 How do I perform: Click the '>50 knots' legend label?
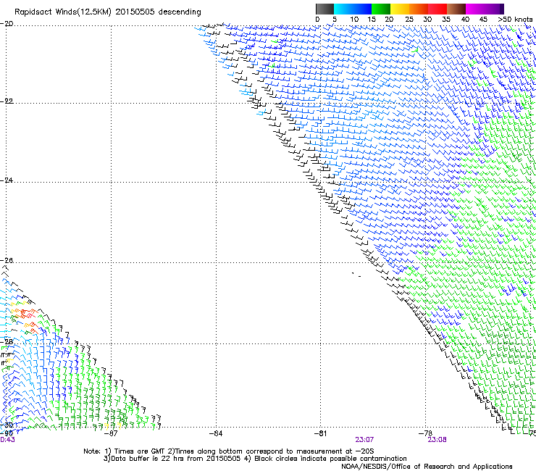(x=515, y=20)
